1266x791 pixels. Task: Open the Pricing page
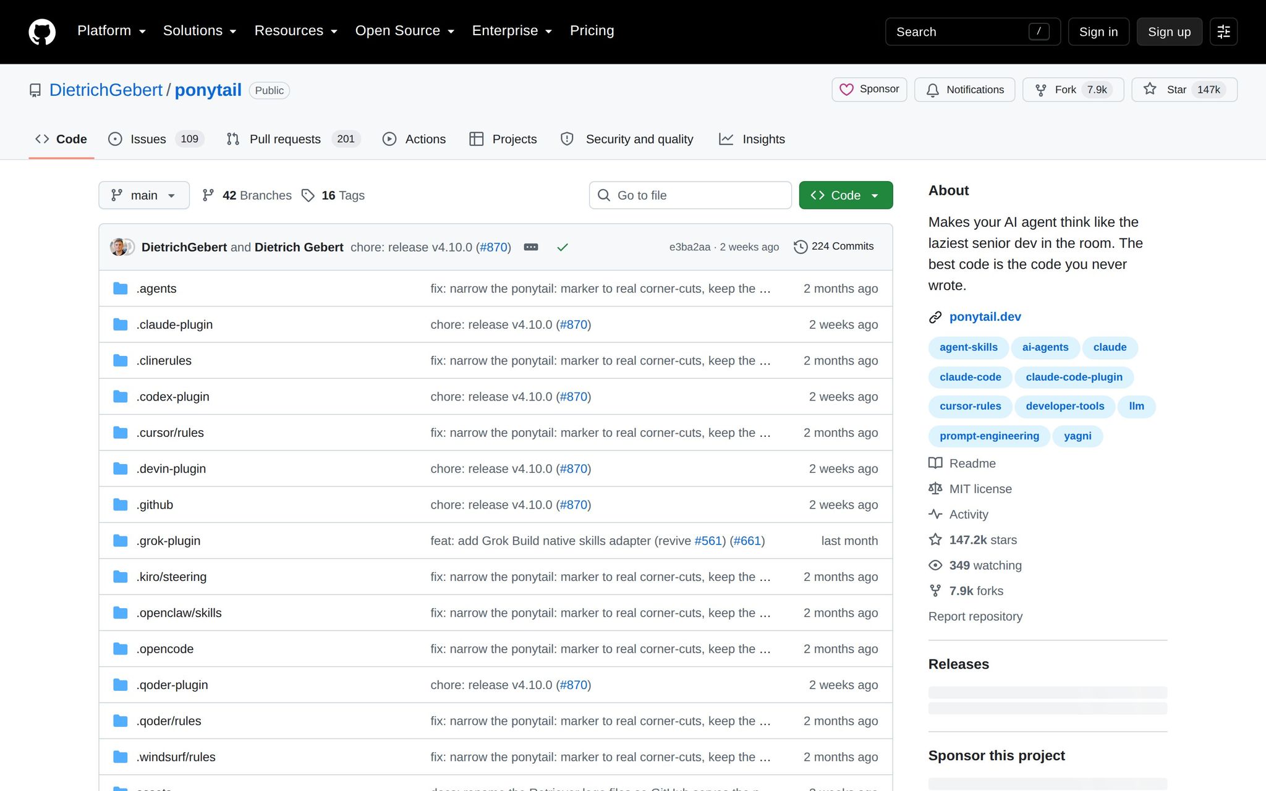point(592,31)
